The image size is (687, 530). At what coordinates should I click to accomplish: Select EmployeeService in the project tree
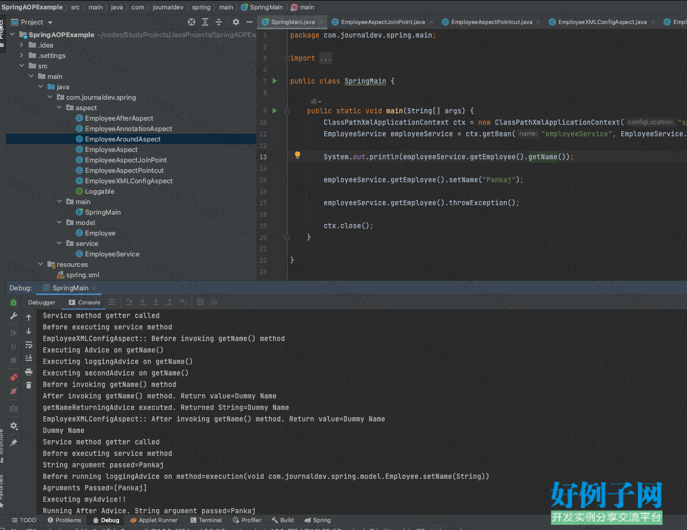click(x=112, y=254)
